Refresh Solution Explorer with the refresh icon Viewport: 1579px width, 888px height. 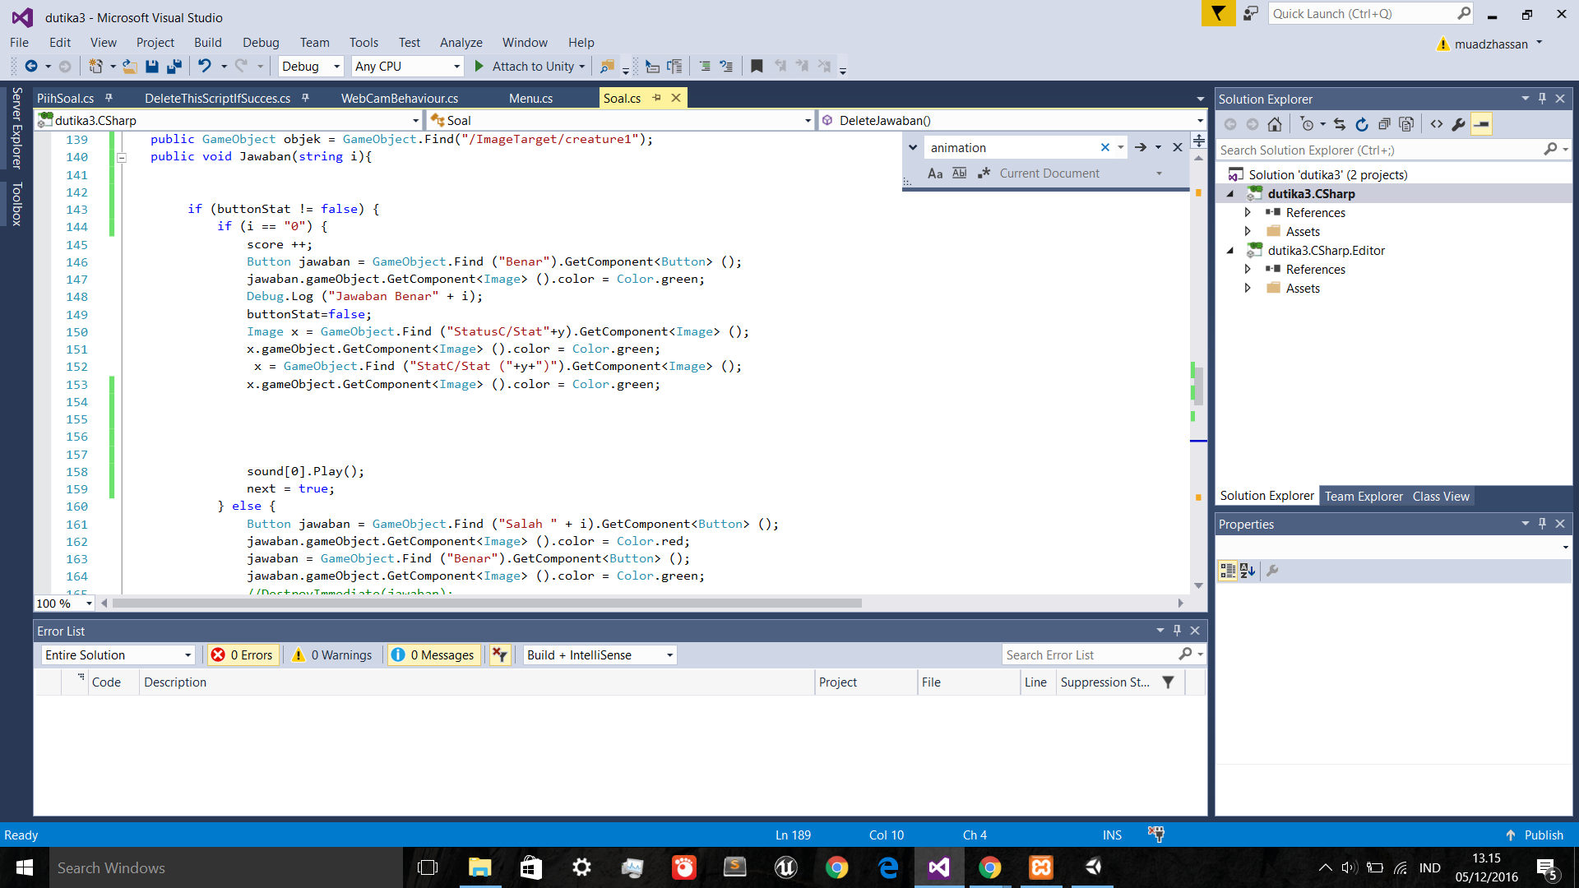coord(1362,124)
